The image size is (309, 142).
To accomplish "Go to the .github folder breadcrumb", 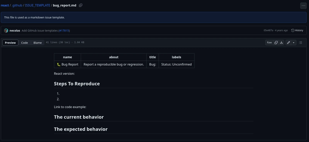I will pyautogui.click(x=17, y=5).
